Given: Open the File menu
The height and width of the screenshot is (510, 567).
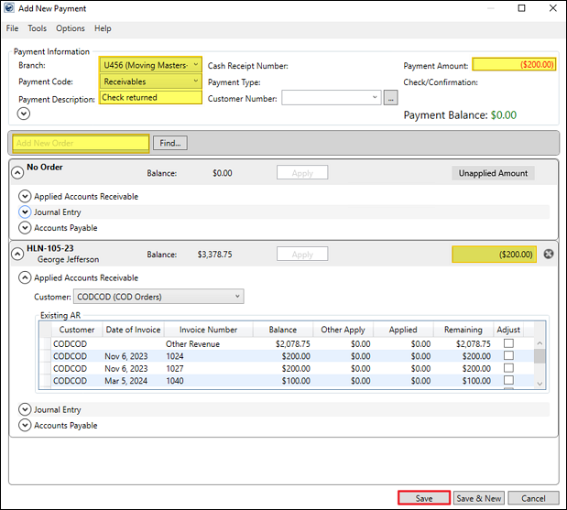Looking at the screenshot, I should (12, 28).
